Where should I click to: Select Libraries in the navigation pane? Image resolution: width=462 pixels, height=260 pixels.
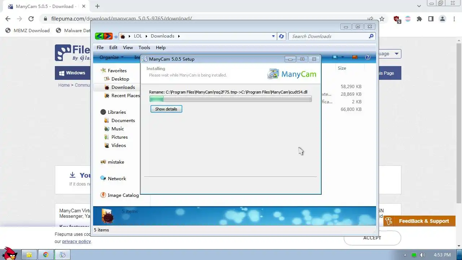coord(117,112)
